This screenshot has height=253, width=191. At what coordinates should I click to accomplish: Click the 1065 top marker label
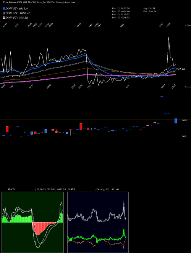pos(79,25)
